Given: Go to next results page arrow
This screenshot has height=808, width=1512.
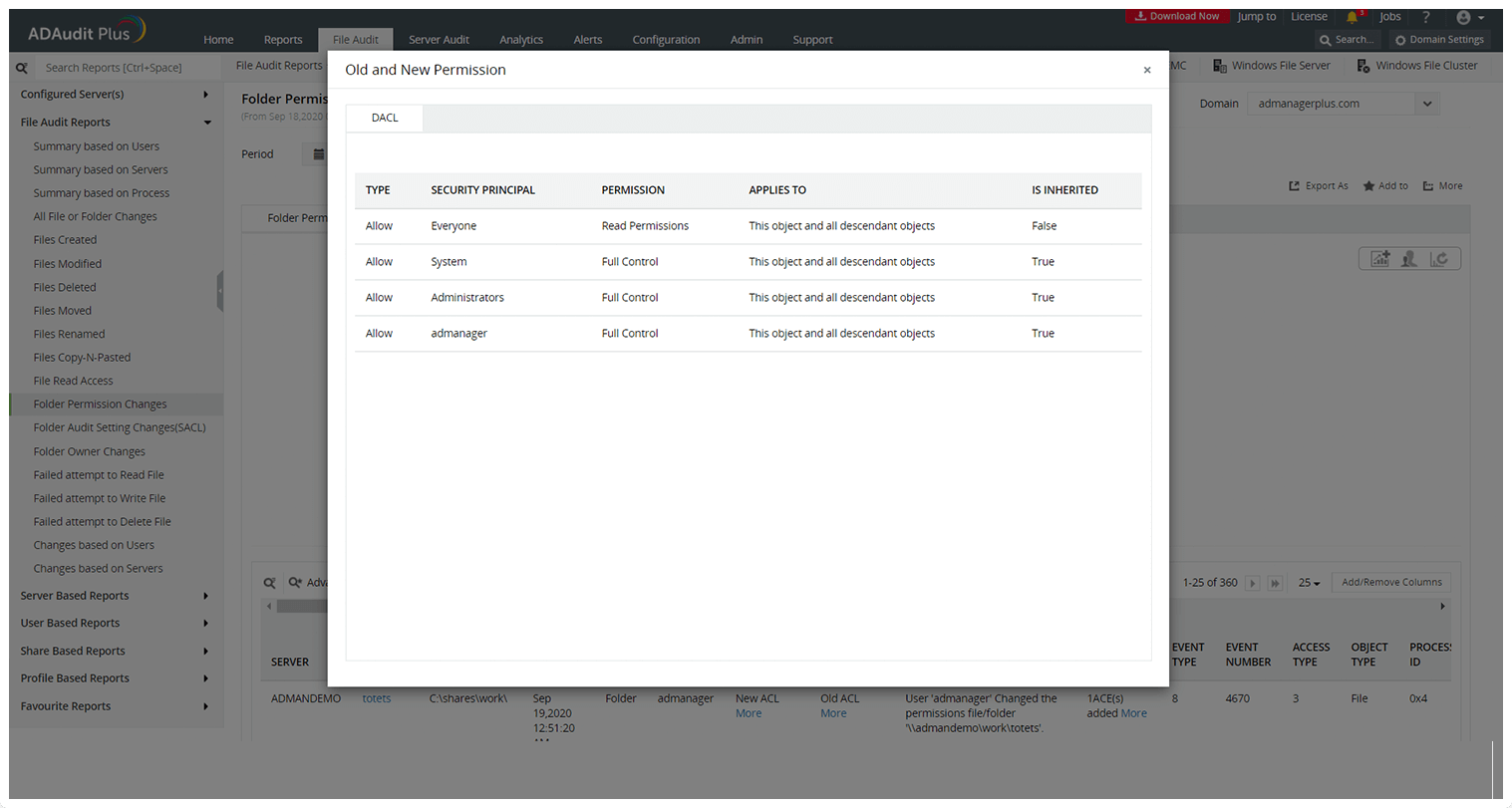Looking at the screenshot, I should [1253, 583].
